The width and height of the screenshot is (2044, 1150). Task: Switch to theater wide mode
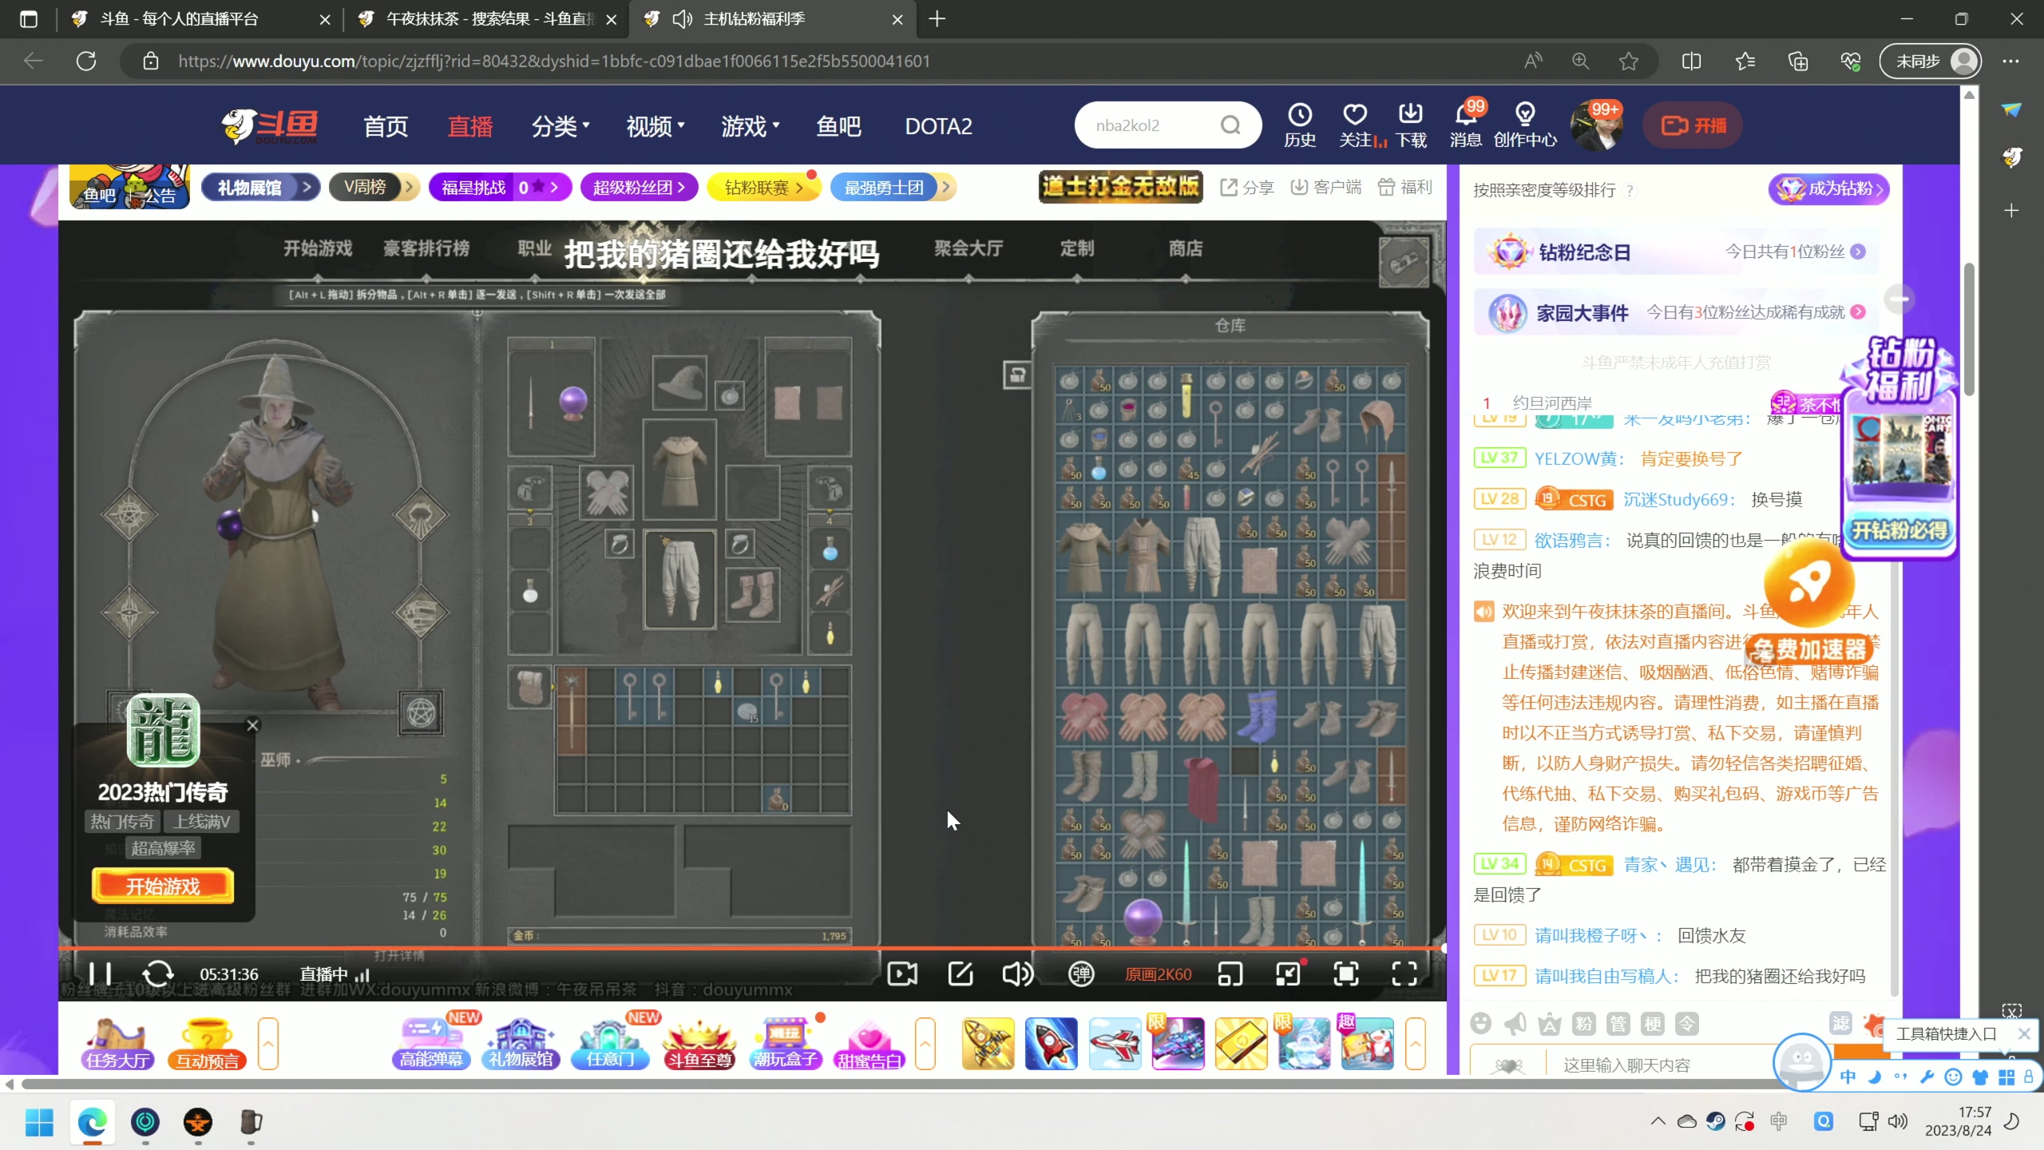[1288, 974]
